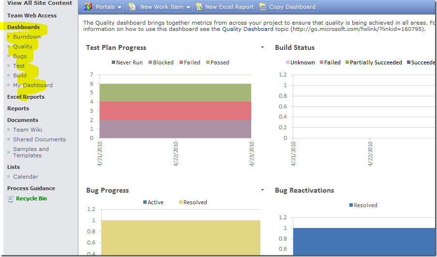Click the Test Plan Progress title
This screenshot has height=257, width=437.
[116, 47]
